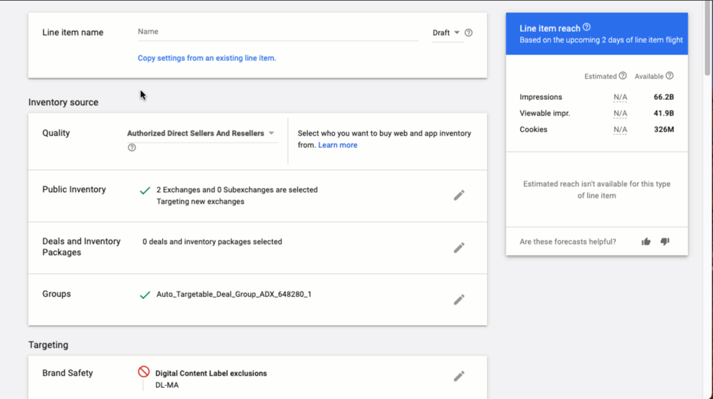Viewport: 713px width, 399px height.
Task: Edit the Public Inventory selection with the pencil icon
Action: (459, 195)
